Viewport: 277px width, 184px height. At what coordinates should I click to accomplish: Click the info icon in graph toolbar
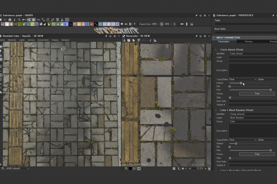[15, 20]
